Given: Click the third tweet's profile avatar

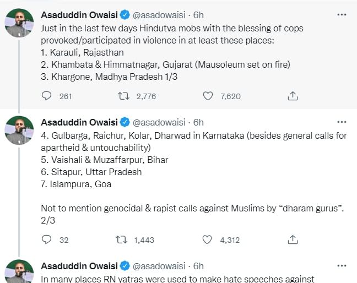Looking at the screenshot, I should coord(19,272).
